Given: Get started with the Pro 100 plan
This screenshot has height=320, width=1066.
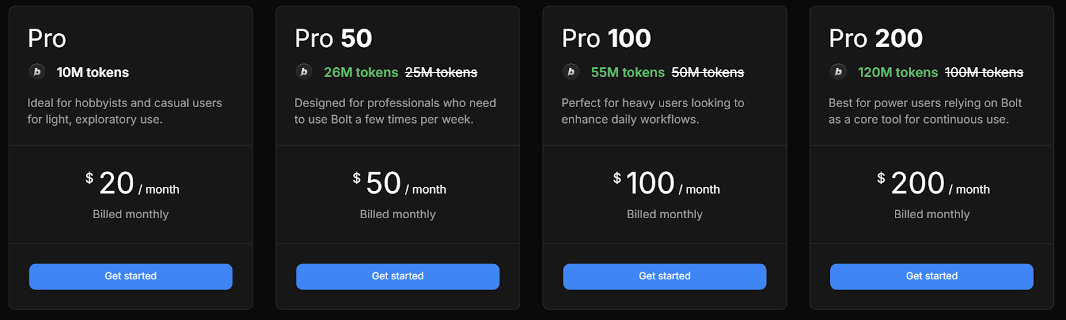Looking at the screenshot, I should pyautogui.click(x=664, y=276).
